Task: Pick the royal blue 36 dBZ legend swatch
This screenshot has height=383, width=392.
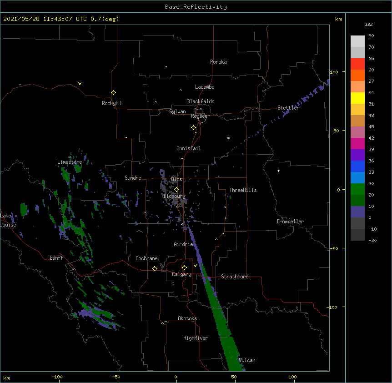Action: (357, 166)
